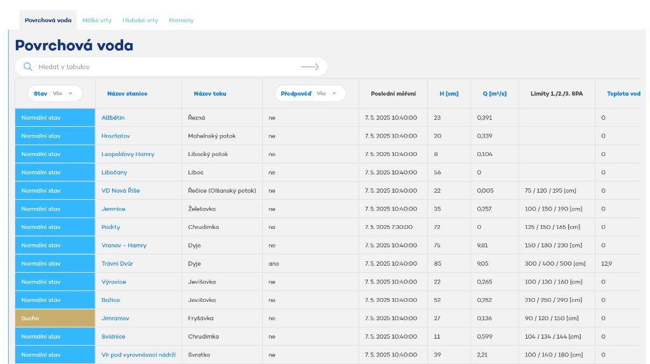The height and width of the screenshot is (364, 650).
Task: Sort by Teplota vody column header
Action: 623,94
